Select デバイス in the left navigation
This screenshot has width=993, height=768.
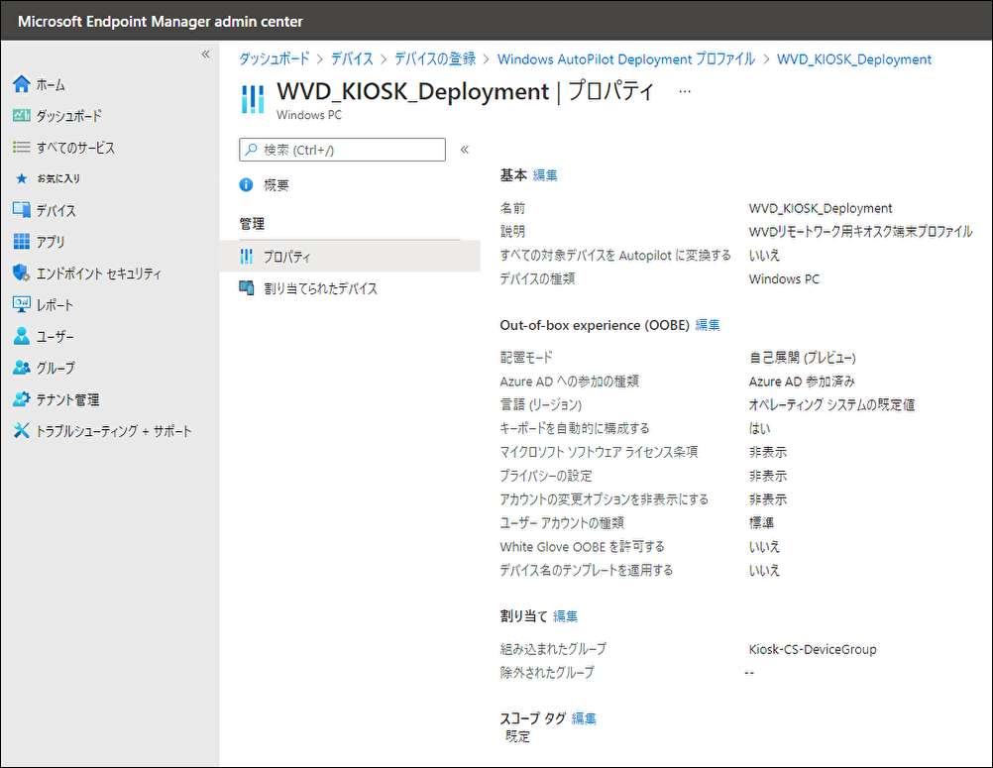[x=55, y=210]
